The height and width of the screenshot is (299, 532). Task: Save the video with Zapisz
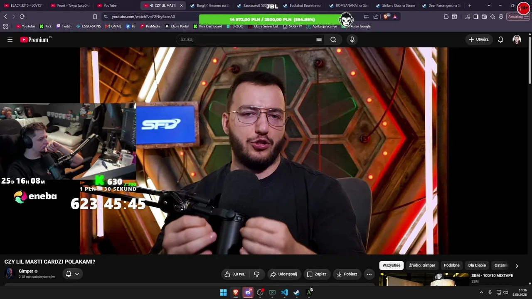click(317, 274)
